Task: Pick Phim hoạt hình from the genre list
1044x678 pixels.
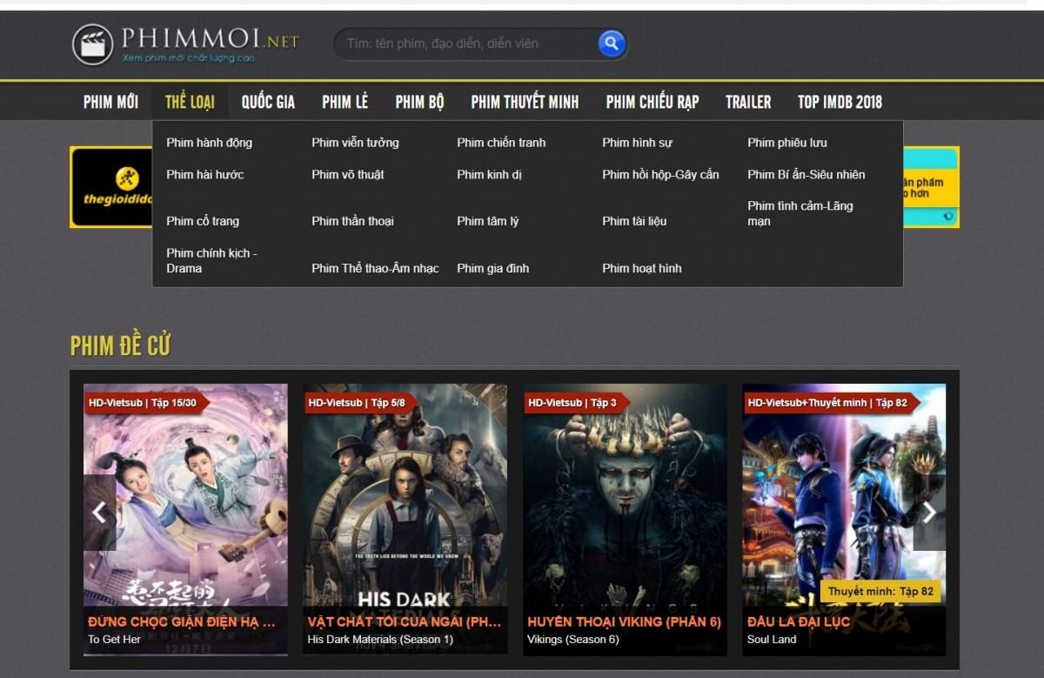Action: tap(641, 268)
